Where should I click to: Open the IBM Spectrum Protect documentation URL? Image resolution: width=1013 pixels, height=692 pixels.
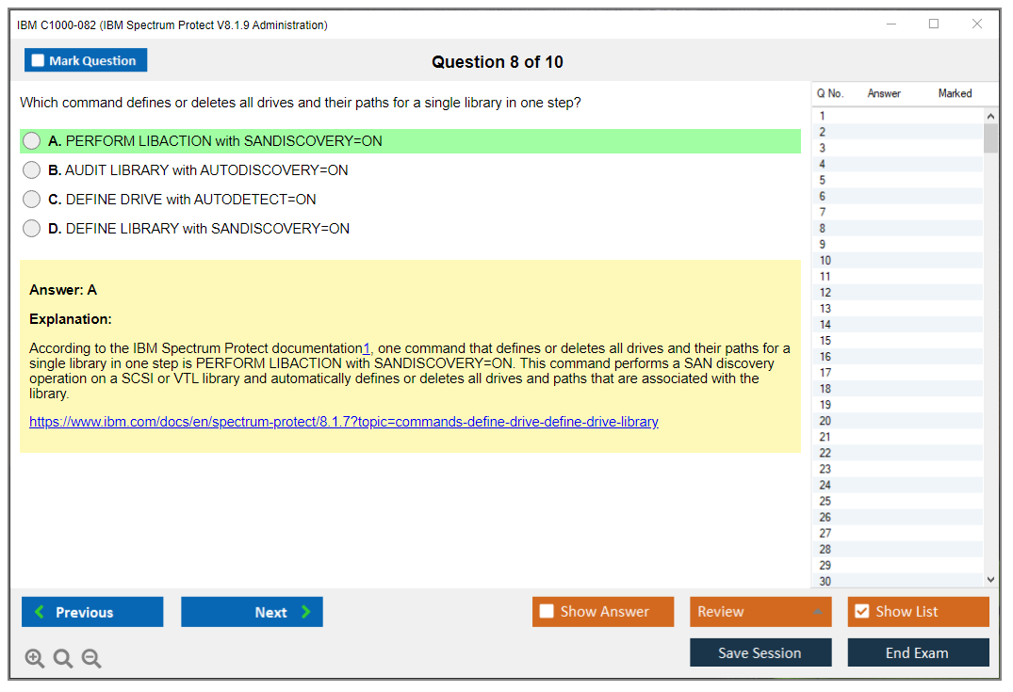[x=344, y=422]
